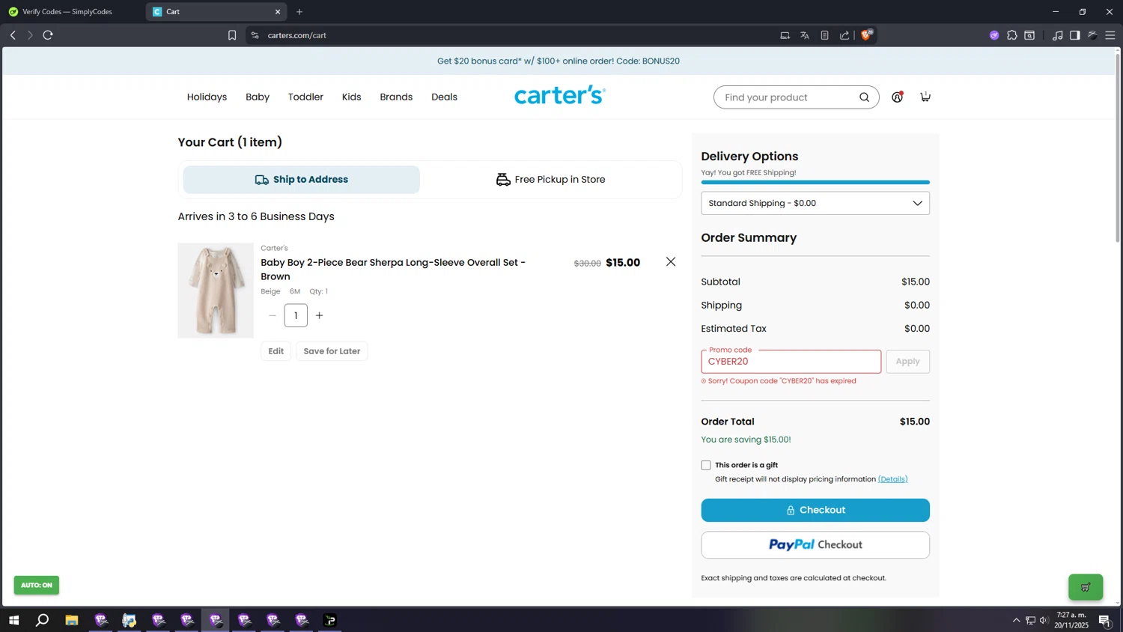This screenshot has height=632, width=1123.
Task: Click the search magnifier icon in product search
Action: 864,97
